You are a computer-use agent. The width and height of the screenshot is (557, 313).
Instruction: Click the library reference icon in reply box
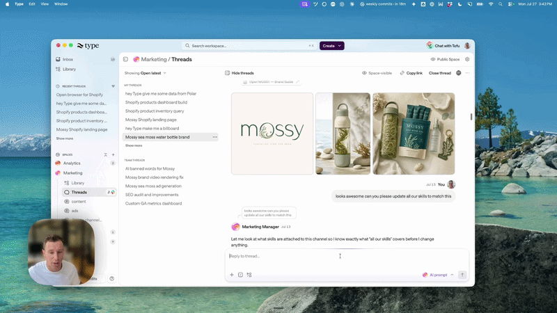click(x=249, y=275)
